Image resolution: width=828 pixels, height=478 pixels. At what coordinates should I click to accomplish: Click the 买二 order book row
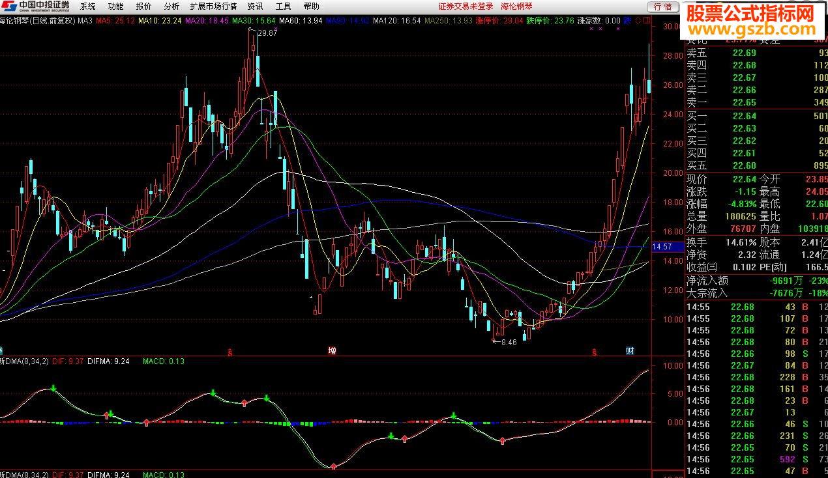click(x=756, y=128)
